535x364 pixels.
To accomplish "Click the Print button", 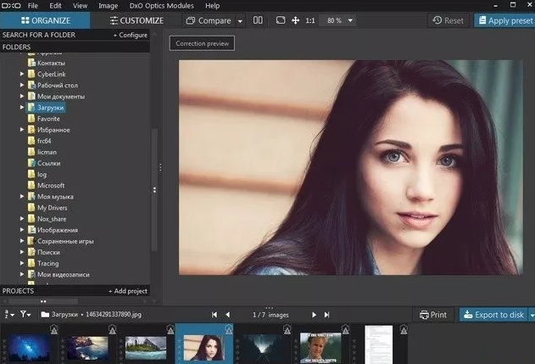I will [x=432, y=315].
